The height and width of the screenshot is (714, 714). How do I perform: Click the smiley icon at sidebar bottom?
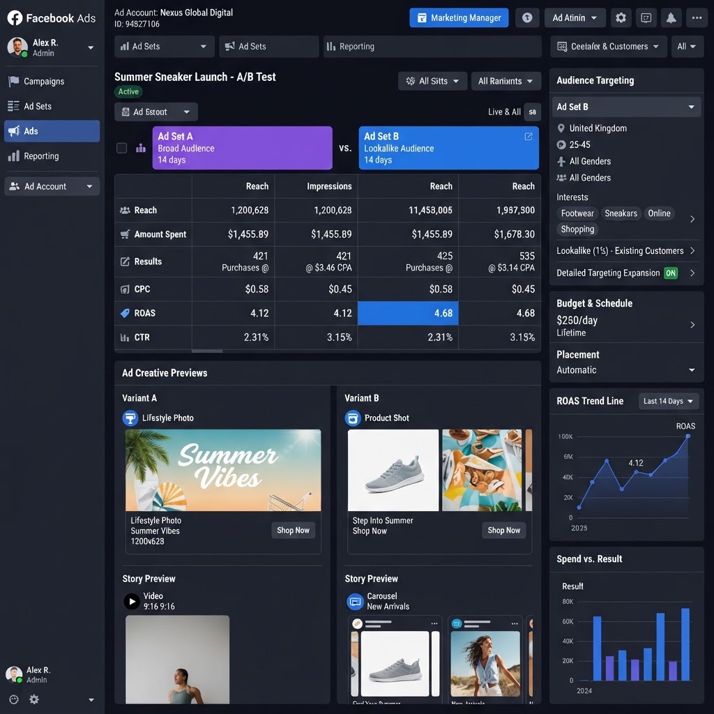point(14,699)
